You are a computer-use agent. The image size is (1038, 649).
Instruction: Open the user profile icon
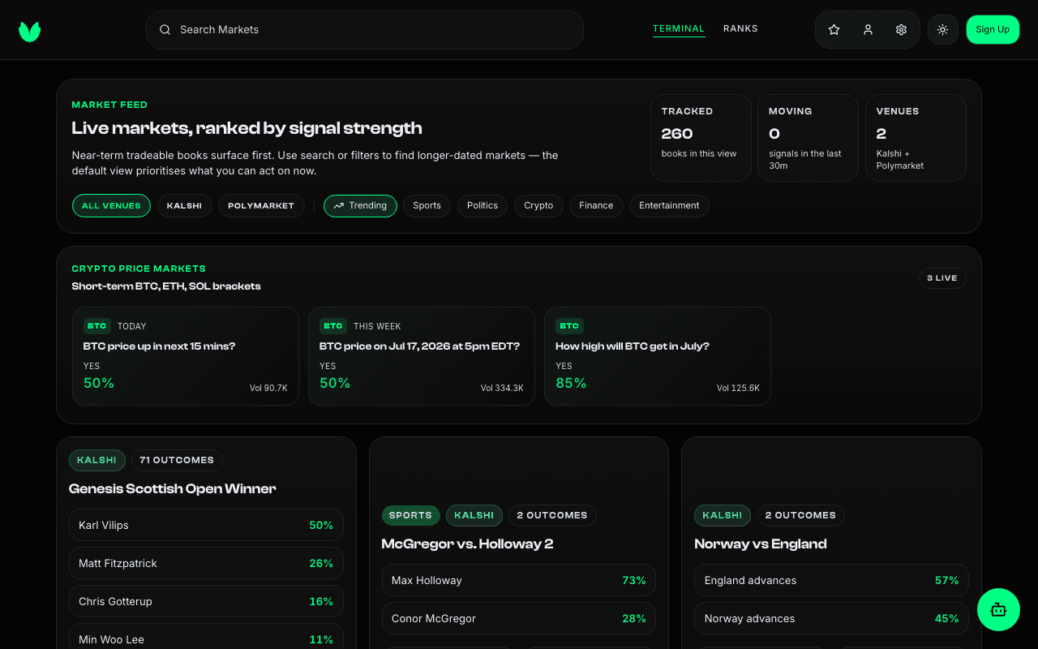868,30
